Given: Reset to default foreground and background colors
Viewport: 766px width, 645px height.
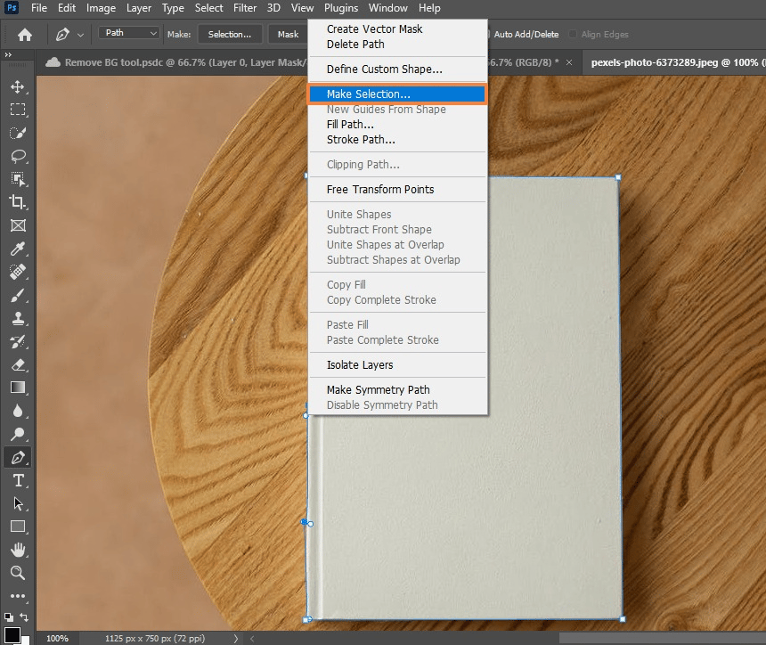Looking at the screenshot, I should [x=8, y=616].
